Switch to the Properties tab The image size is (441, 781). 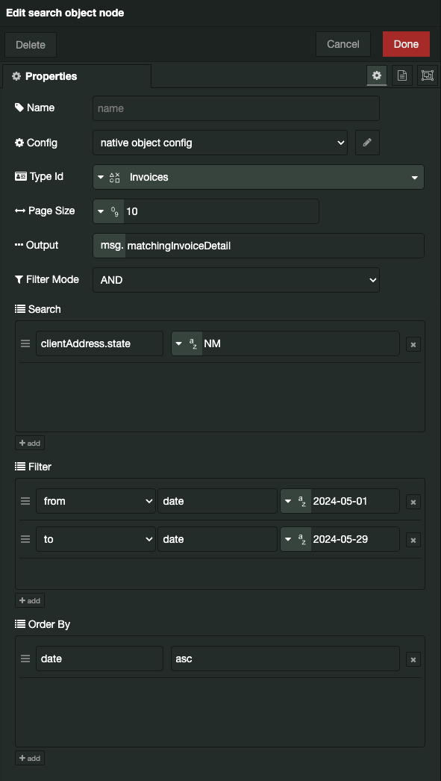click(x=52, y=75)
